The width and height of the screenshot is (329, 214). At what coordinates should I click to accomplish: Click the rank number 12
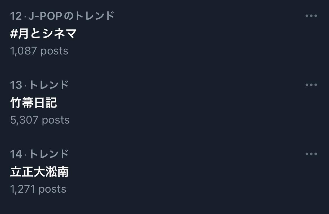click(16, 16)
